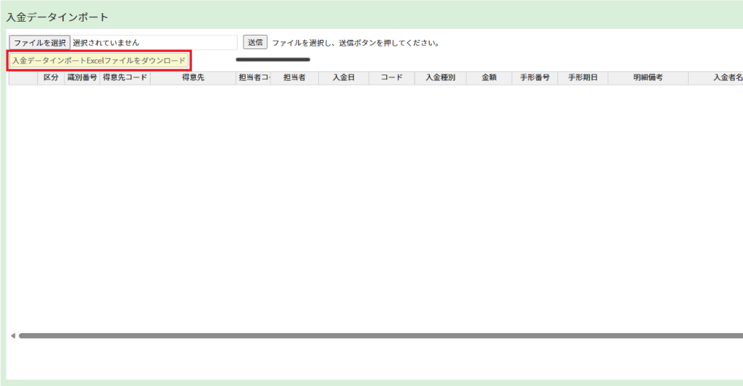743x386 pixels.
Task: Click the 区分 column header
Action: pyautogui.click(x=51, y=77)
